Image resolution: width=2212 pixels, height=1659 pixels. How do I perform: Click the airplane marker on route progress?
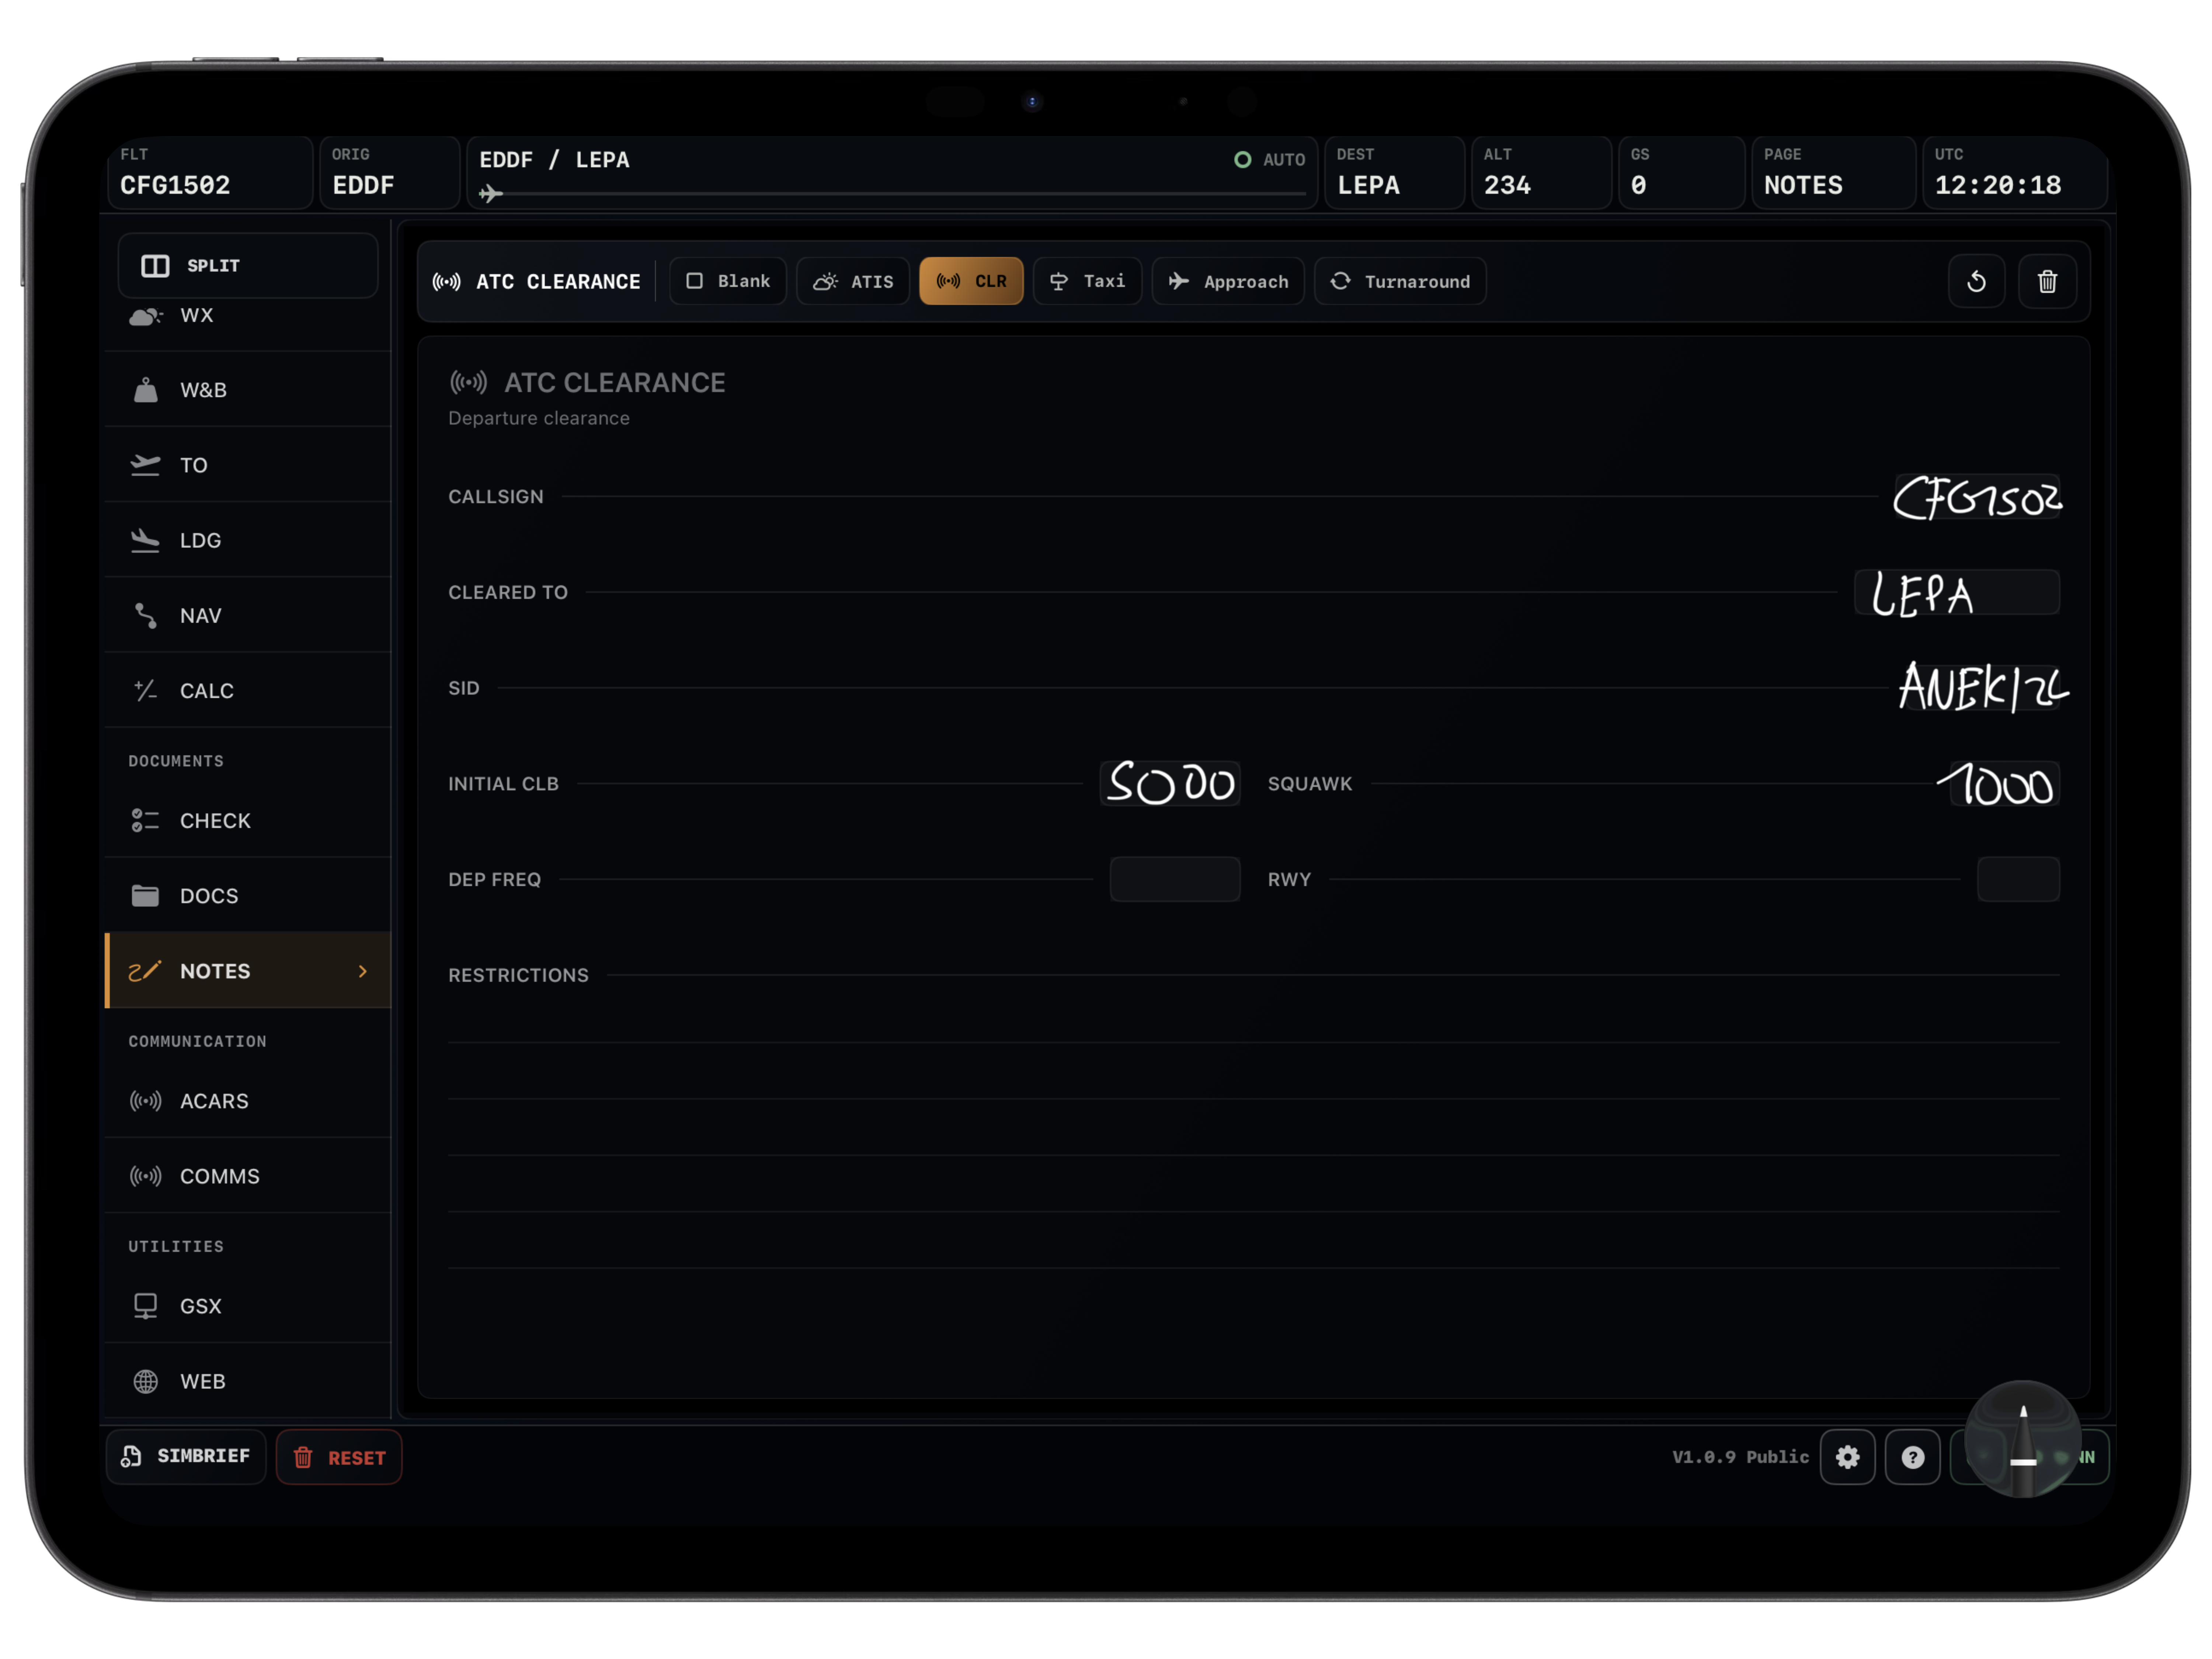490,193
